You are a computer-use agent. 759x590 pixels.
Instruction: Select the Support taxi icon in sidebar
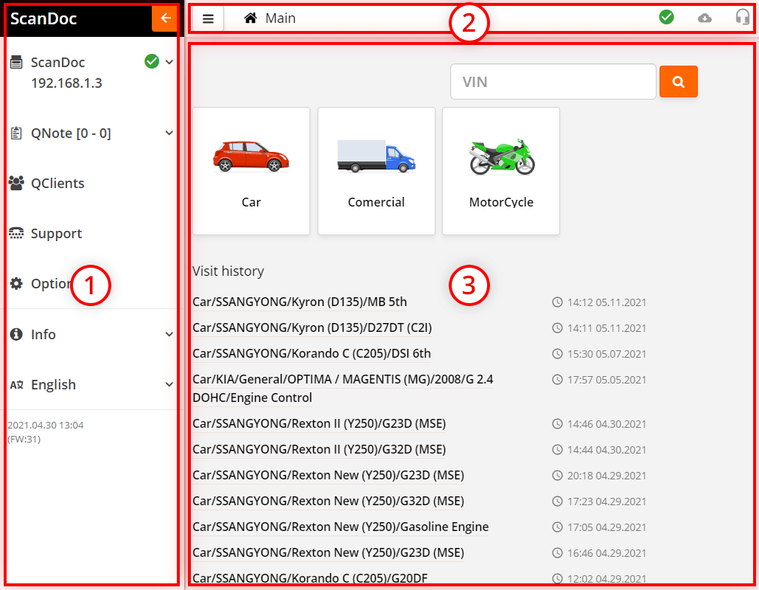pos(16,233)
